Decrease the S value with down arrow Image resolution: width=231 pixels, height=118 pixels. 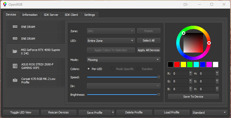tap(217, 82)
